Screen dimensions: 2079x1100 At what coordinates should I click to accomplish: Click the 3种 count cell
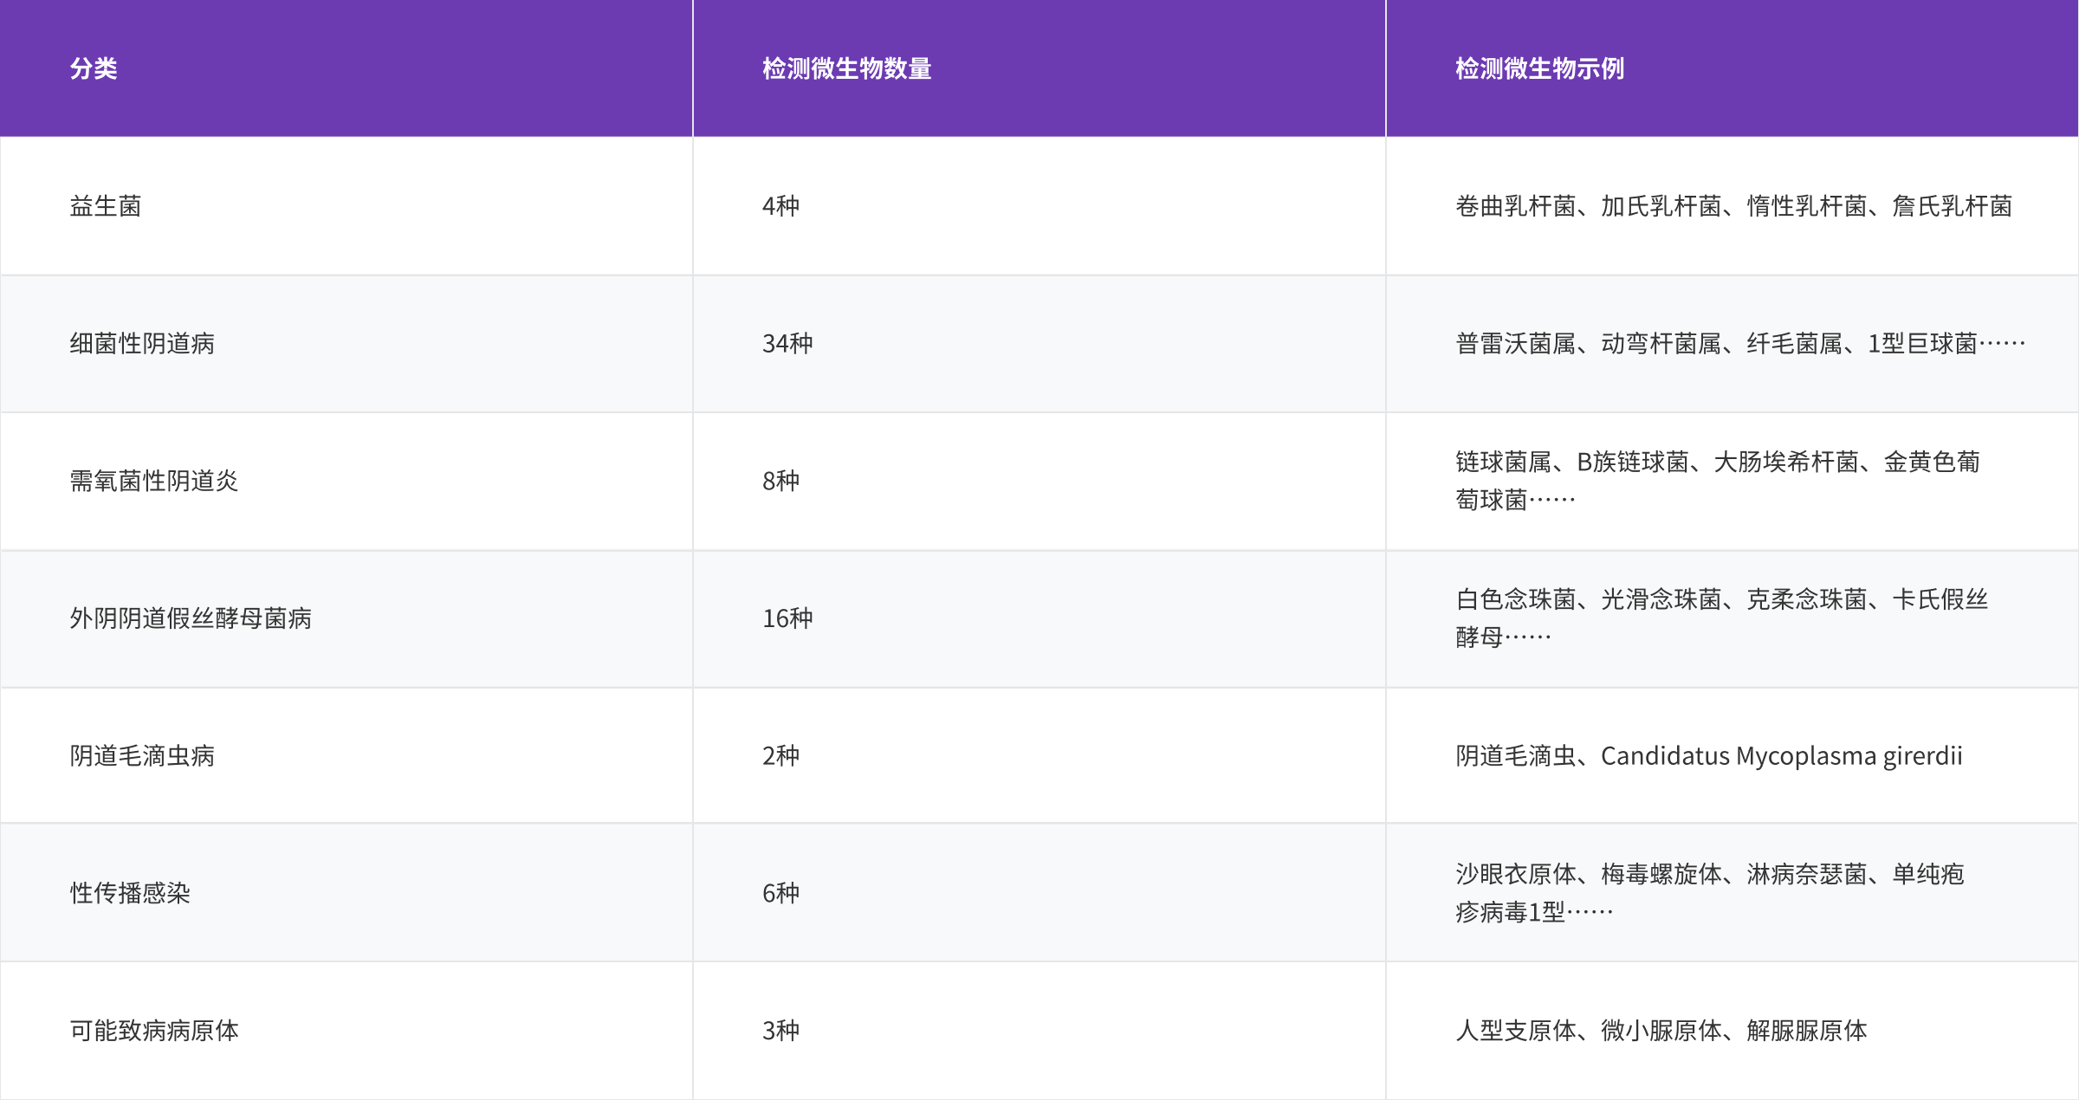(780, 1031)
